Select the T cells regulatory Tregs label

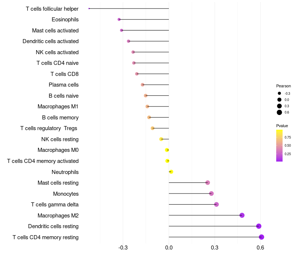click(x=49, y=128)
